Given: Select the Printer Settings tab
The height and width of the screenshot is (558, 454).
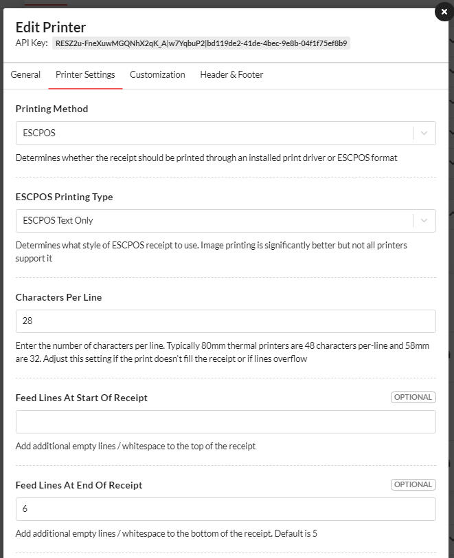Looking at the screenshot, I should click(85, 75).
